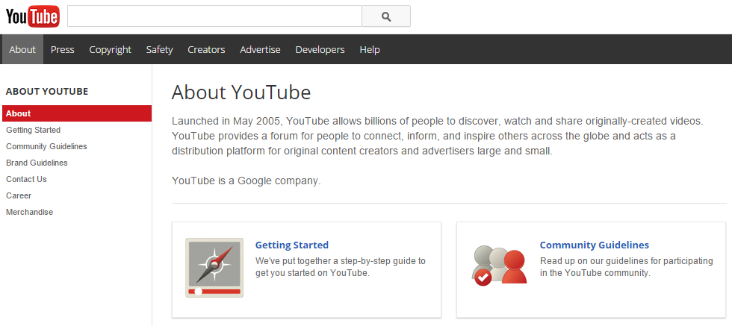The image size is (732, 326).
Task: Open Getting Started in the sidebar
Action: [33, 130]
